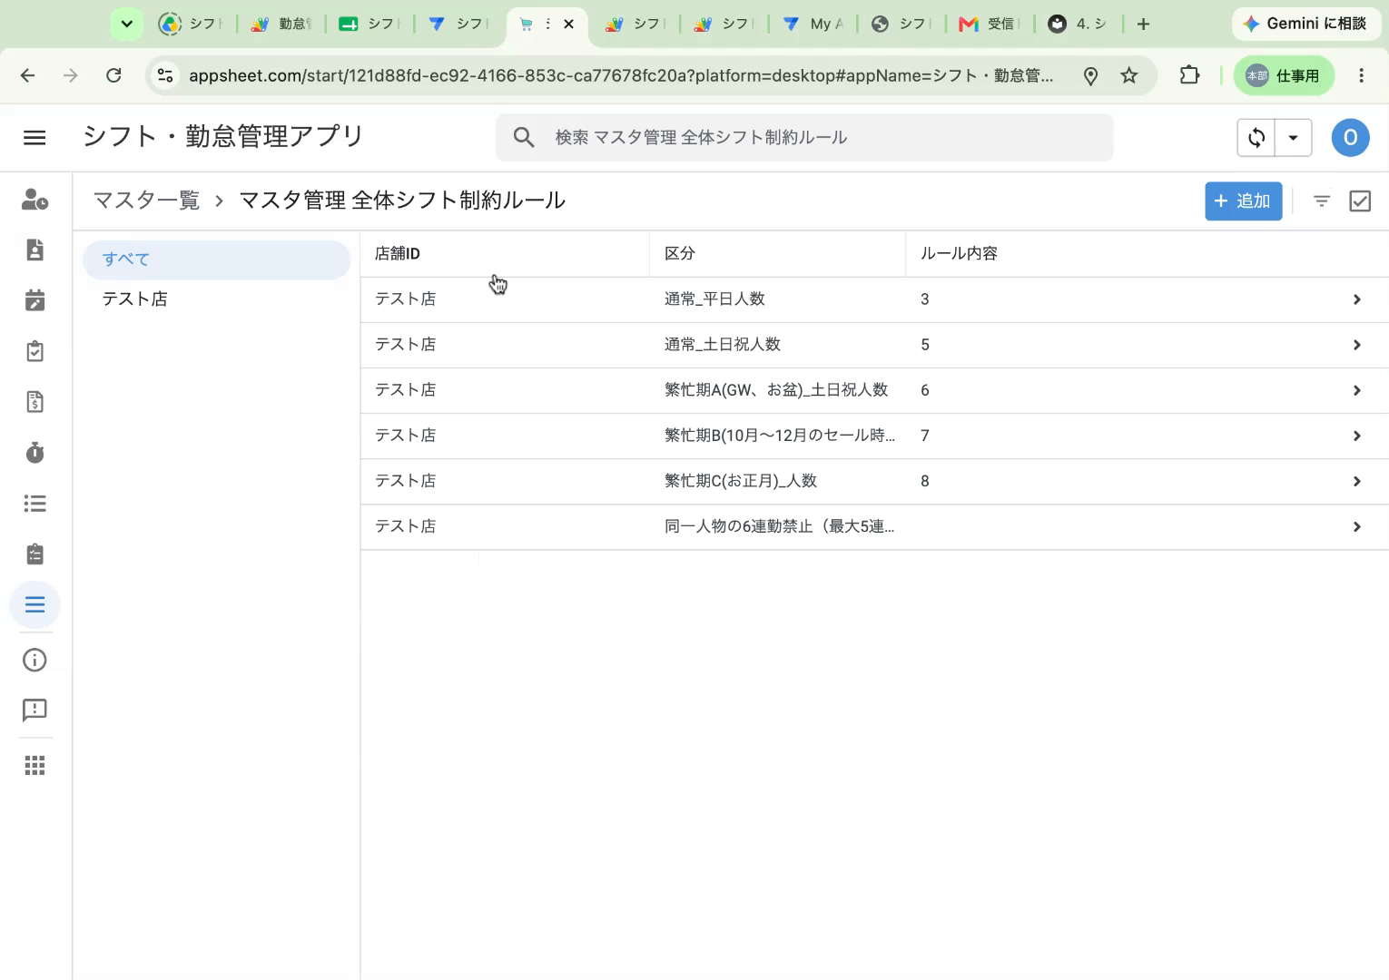The width and height of the screenshot is (1389, 980).
Task: Open the hamburger main menu
Action: tap(34, 137)
